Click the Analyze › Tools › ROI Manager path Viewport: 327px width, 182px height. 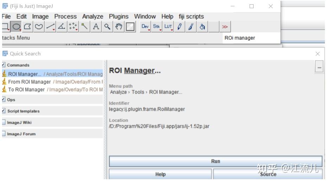click(146, 92)
